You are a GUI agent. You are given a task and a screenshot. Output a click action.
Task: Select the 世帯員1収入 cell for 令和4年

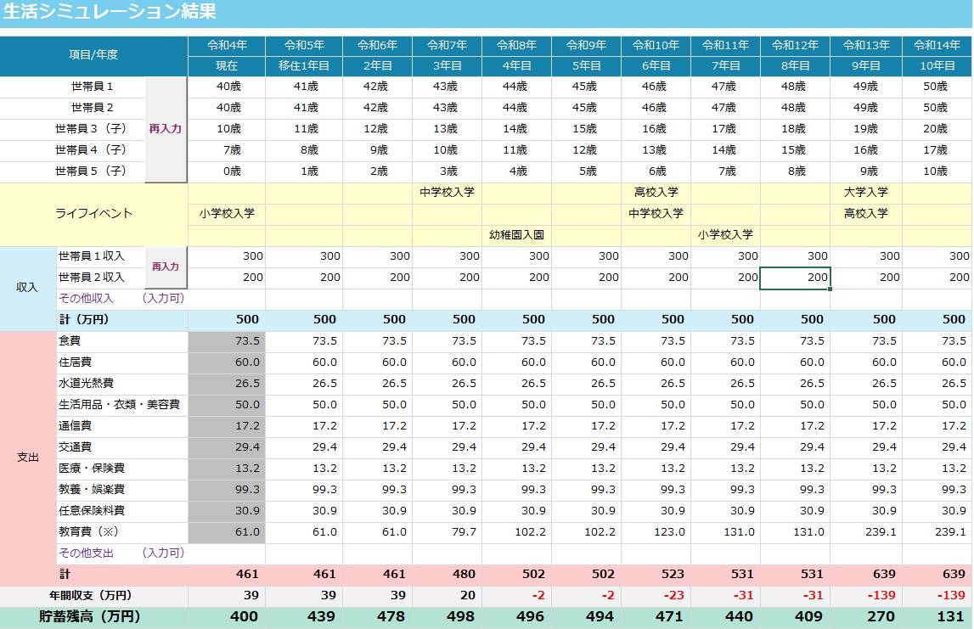(226, 256)
